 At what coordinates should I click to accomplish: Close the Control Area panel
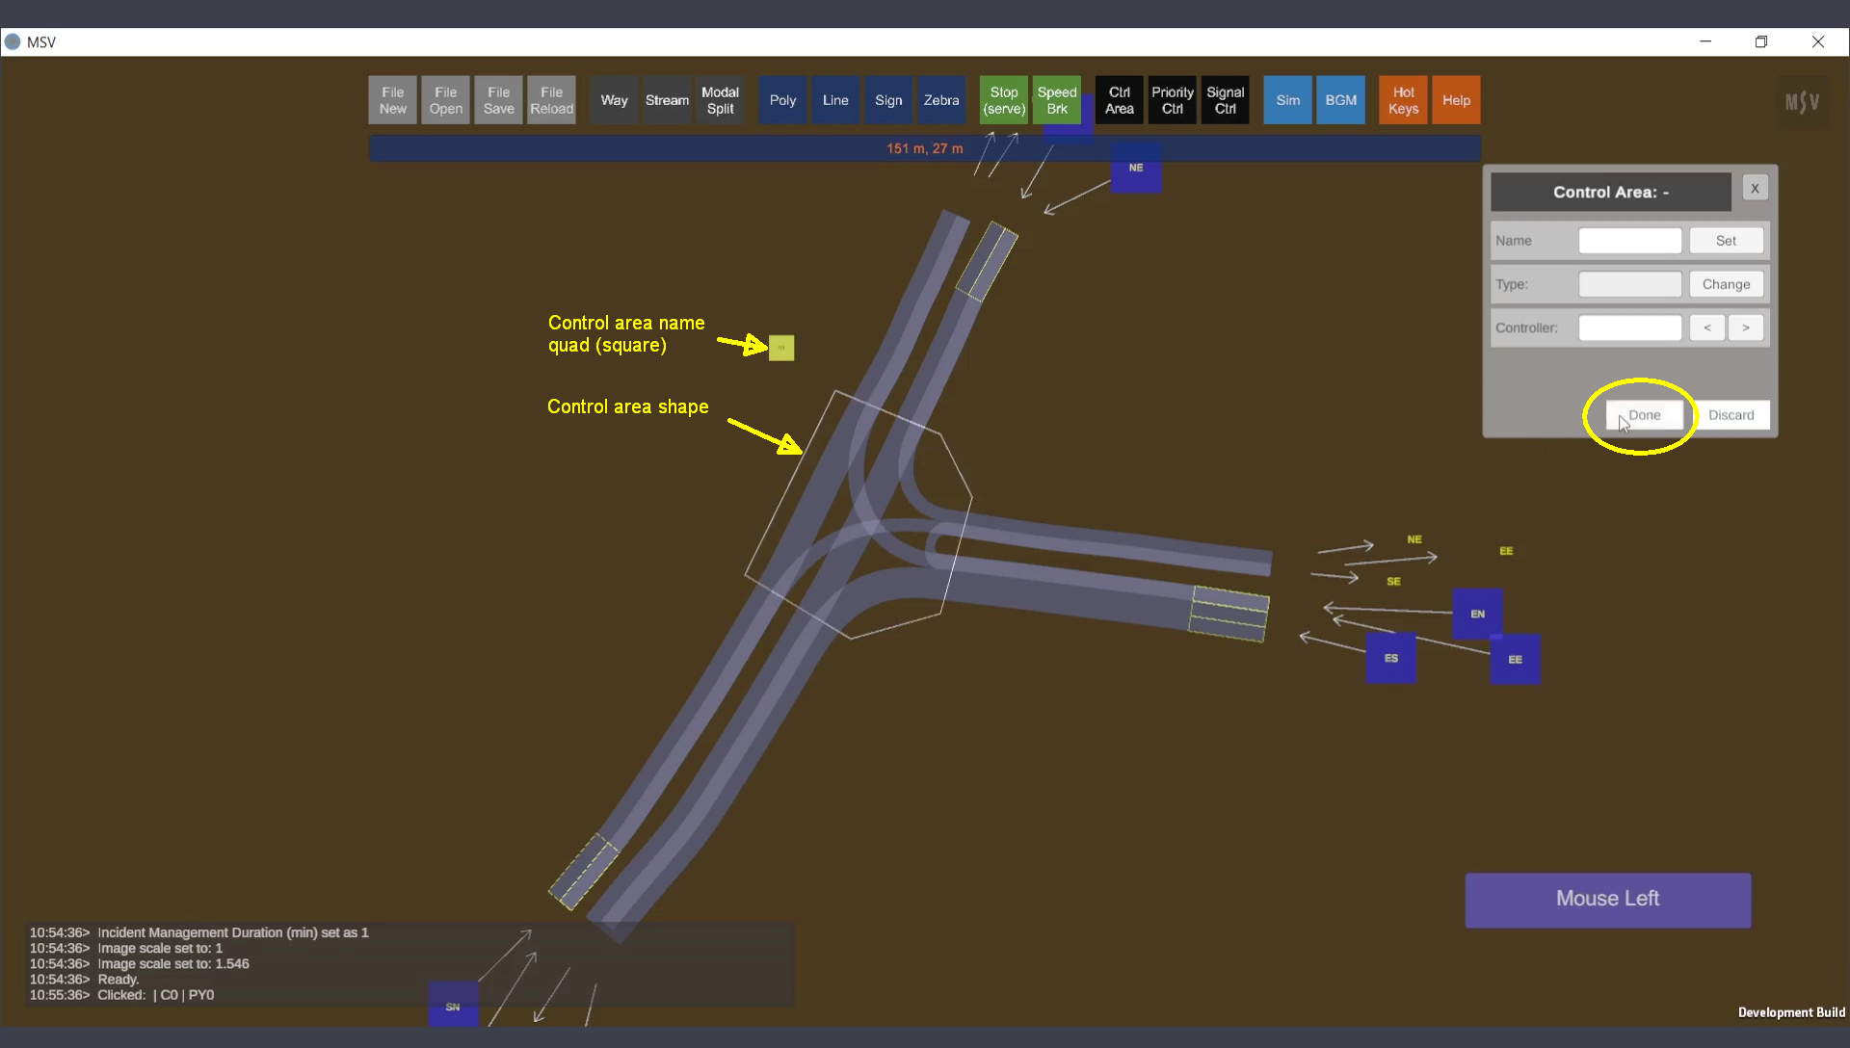click(1755, 189)
